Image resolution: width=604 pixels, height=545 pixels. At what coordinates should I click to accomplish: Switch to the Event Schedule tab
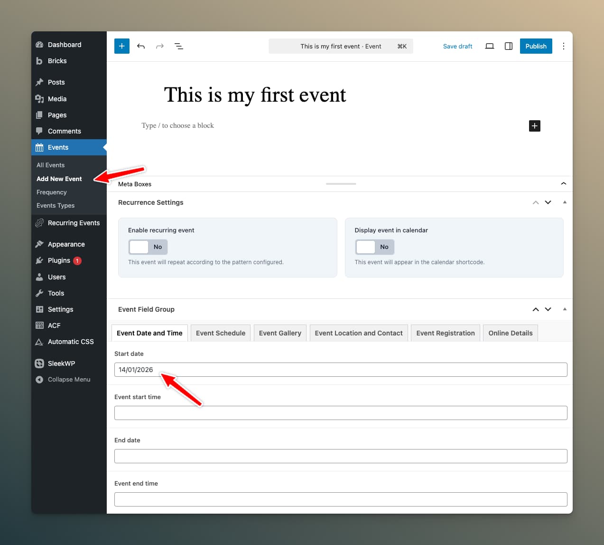pos(220,333)
